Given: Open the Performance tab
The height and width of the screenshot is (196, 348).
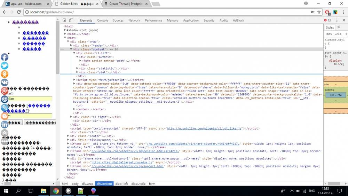Looking at the screenshot, I should (x=153, y=20).
